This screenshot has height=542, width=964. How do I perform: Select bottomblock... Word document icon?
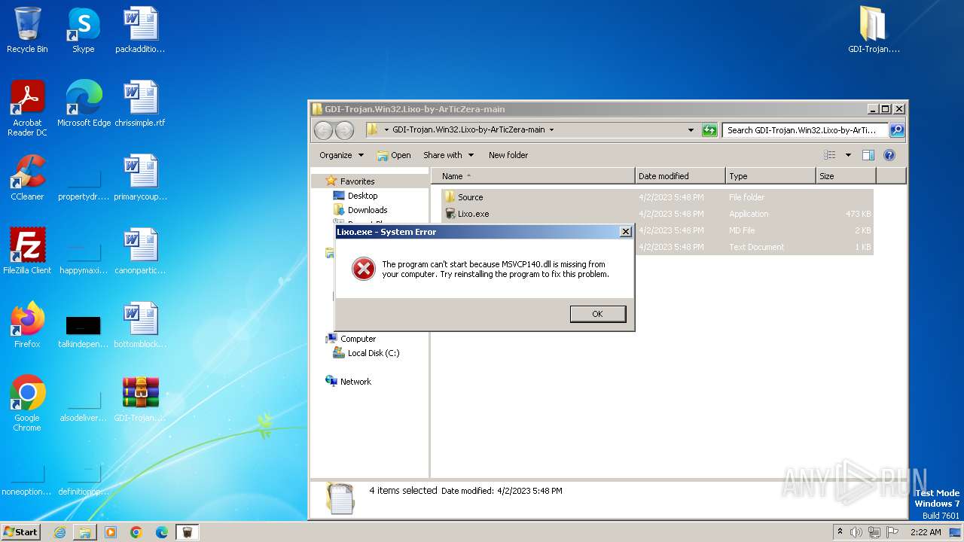click(x=140, y=326)
